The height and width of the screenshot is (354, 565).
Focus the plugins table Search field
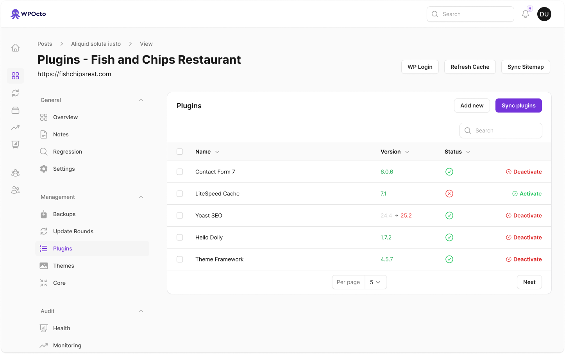(x=501, y=131)
